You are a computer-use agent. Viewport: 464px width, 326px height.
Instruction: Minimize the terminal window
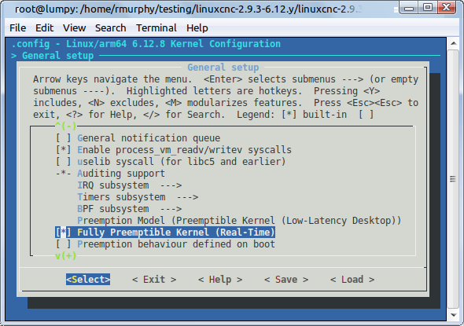(409, 7)
